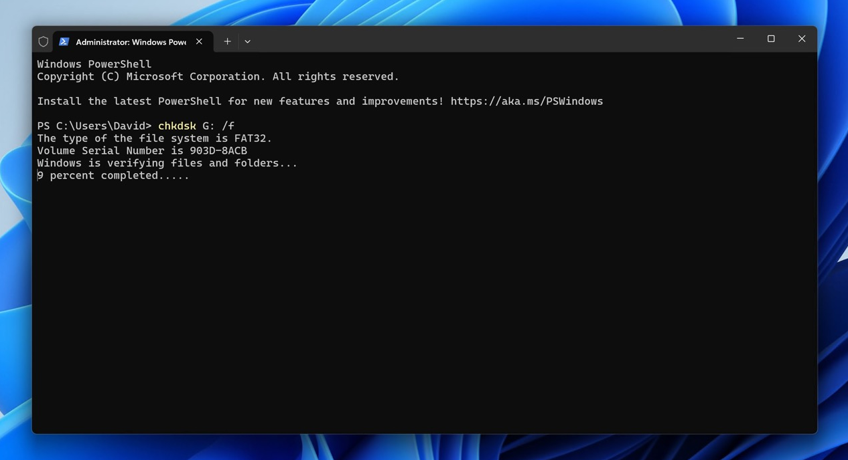Open the aka.ms/PSWindows link

(526, 102)
